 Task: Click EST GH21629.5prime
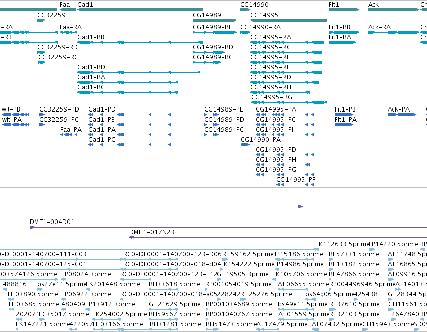(x=164, y=309)
